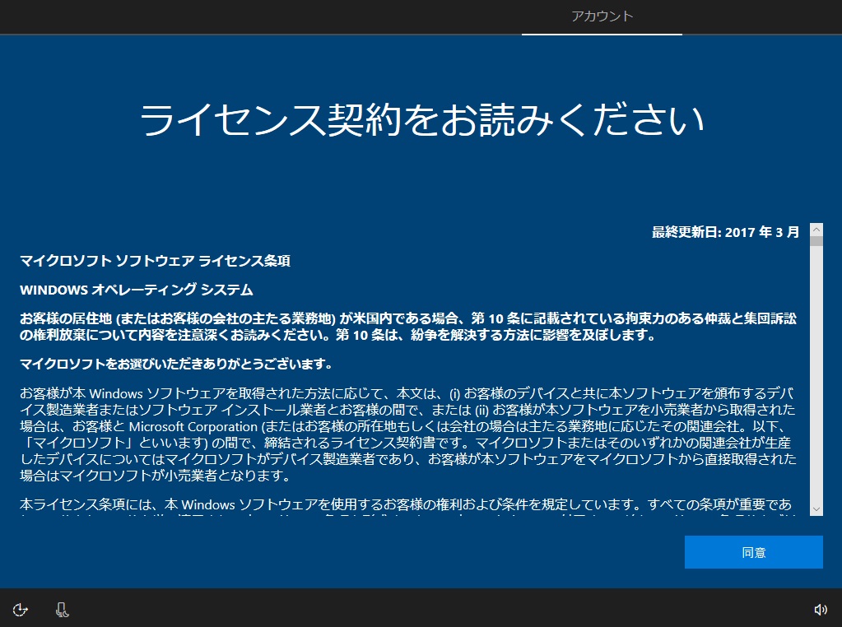This screenshot has width=842, height=627.
Task: Activate accessibility options via circular clock icon
Action: 20,609
